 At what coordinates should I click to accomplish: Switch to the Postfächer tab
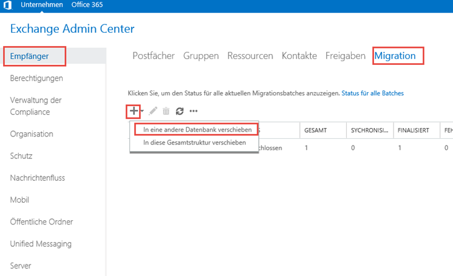pos(154,56)
